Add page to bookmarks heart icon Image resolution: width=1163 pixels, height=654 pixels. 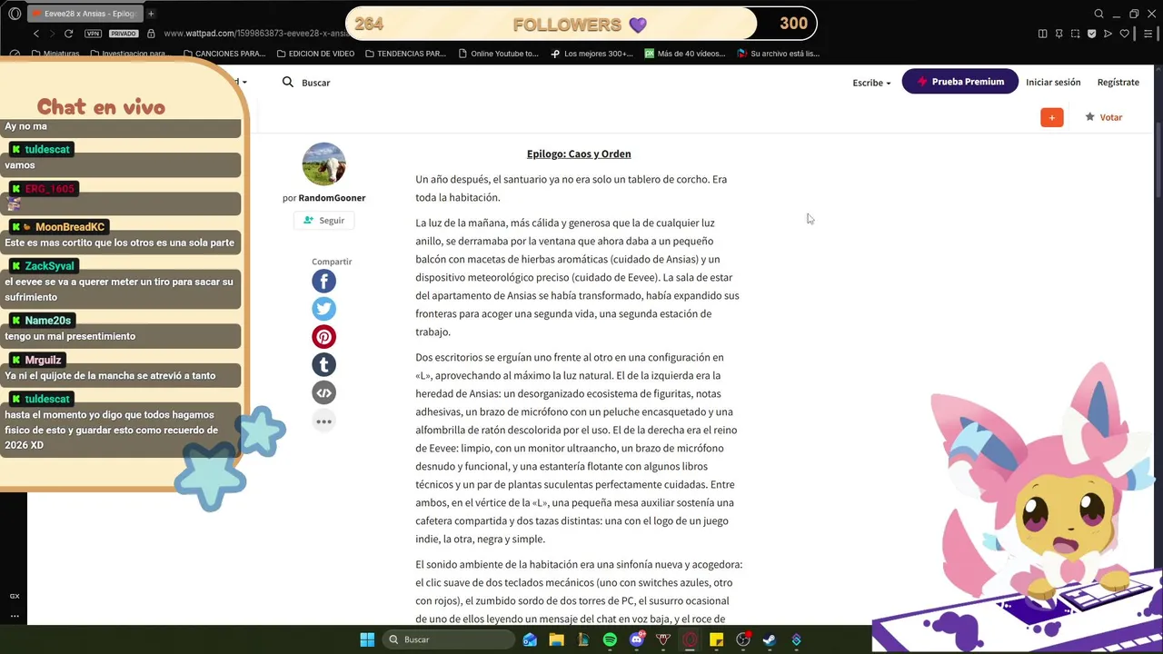point(1124,34)
